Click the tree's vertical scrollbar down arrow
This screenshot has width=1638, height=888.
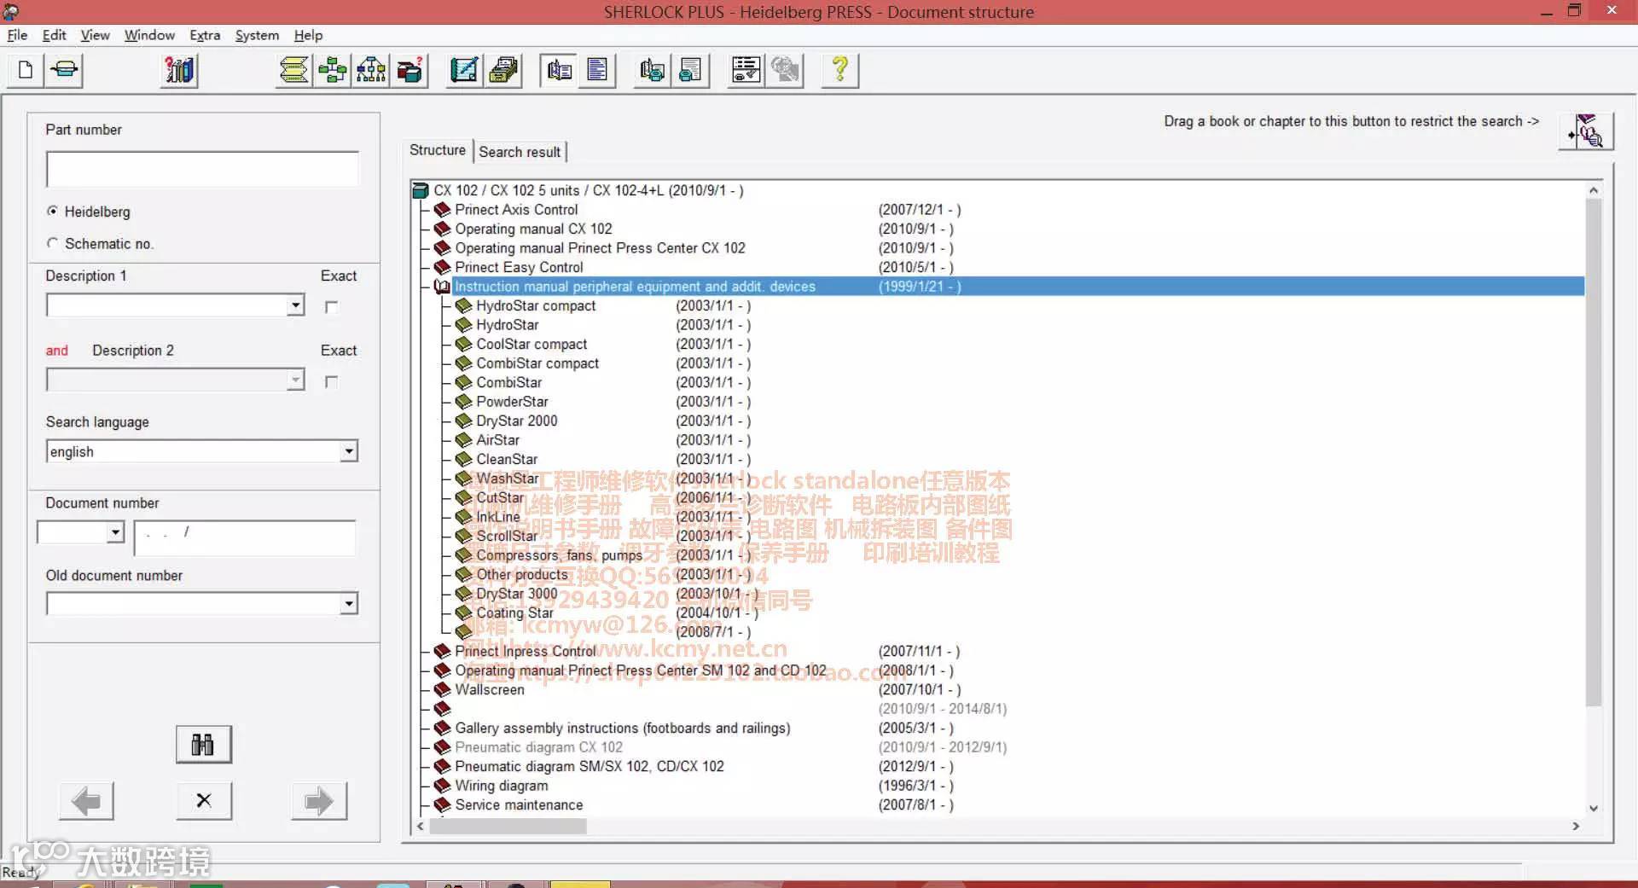click(x=1593, y=808)
